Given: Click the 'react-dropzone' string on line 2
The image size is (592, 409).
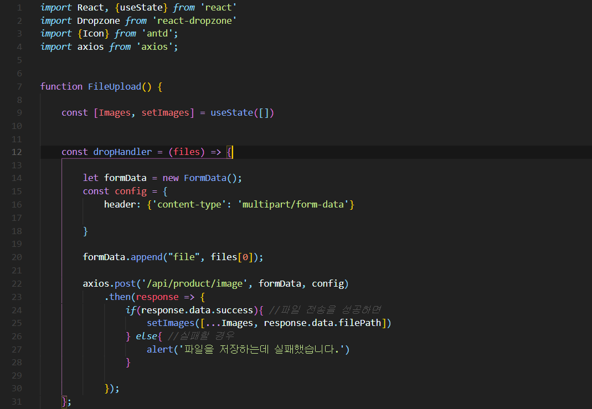Looking at the screenshot, I should click(194, 20).
